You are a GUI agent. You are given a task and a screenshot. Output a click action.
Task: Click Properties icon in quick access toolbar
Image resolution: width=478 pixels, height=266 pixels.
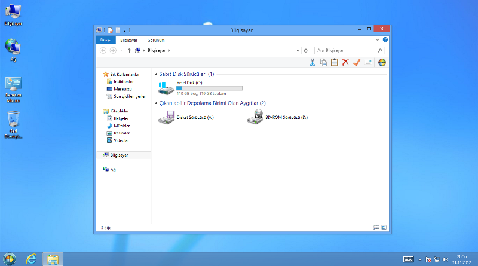111,30
